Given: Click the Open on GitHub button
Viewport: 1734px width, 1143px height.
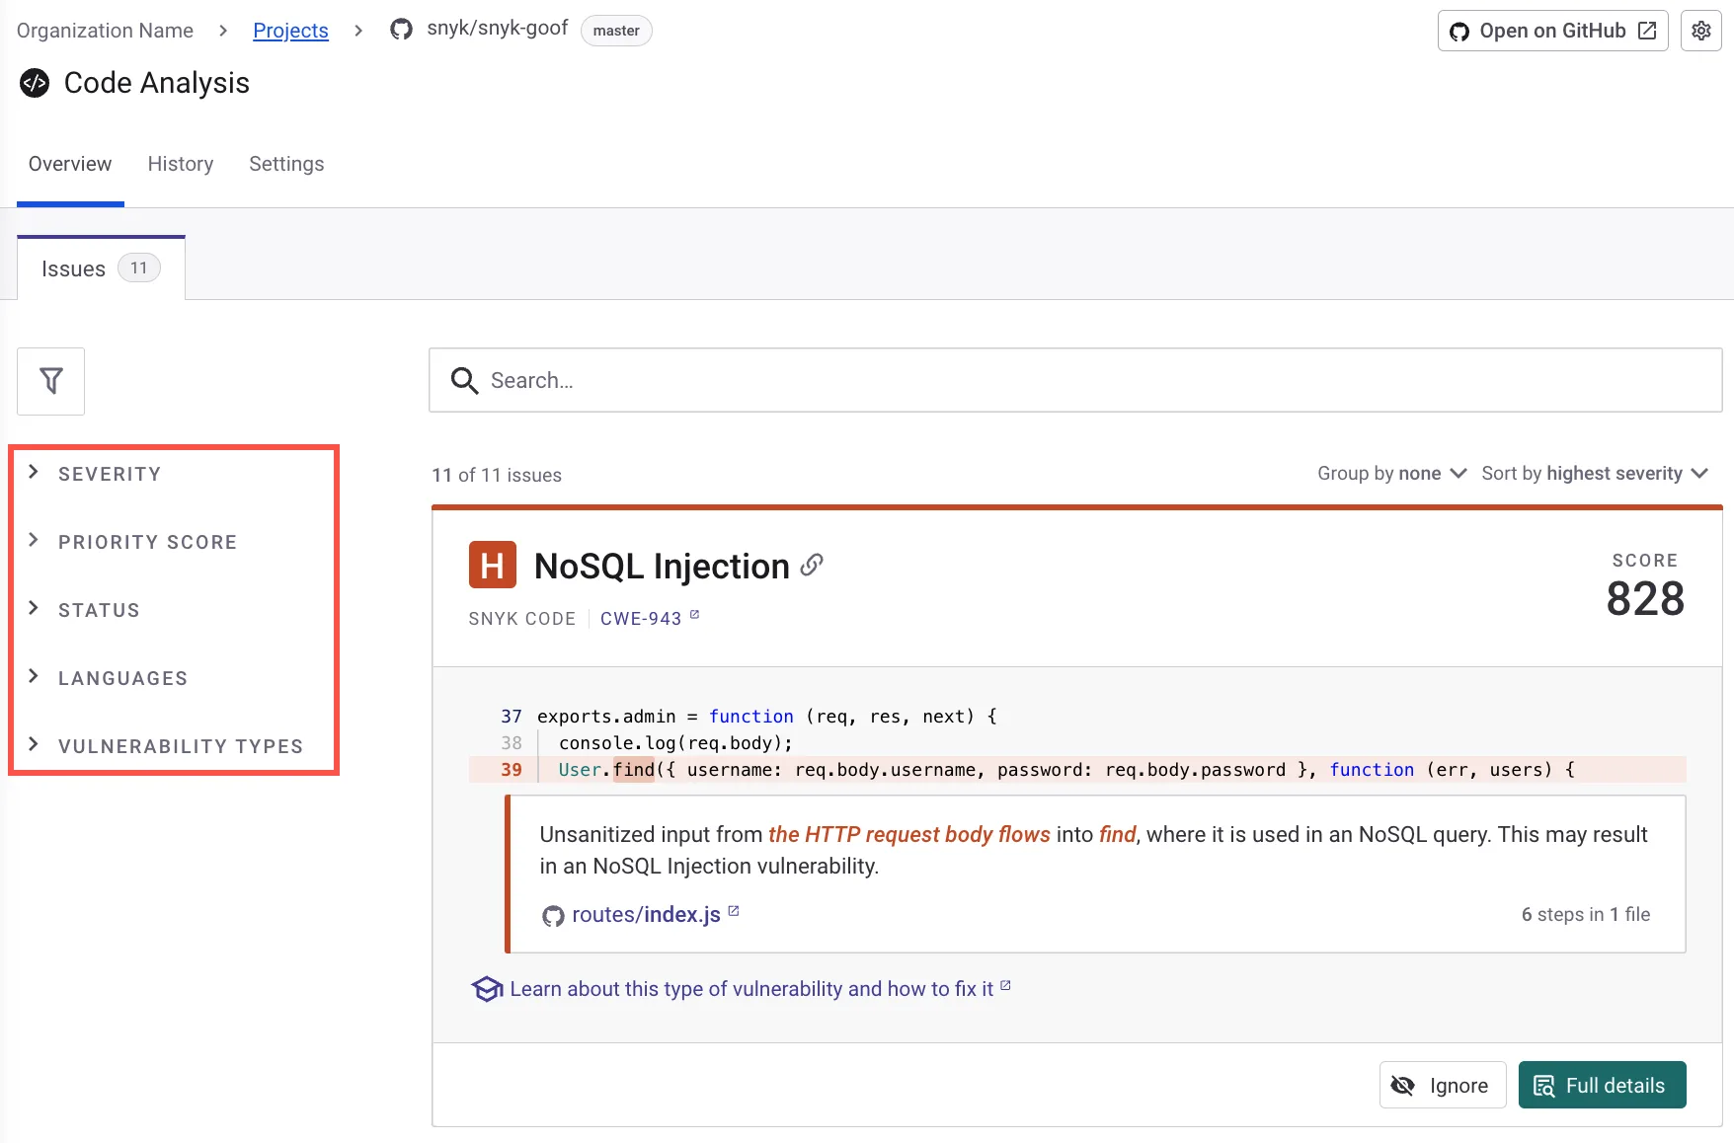Looking at the screenshot, I should (1551, 31).
